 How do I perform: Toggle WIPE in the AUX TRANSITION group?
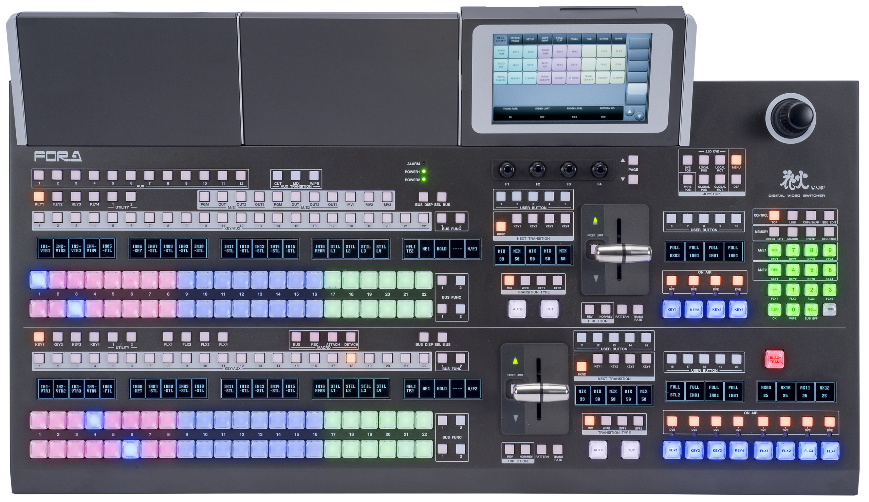314,175
